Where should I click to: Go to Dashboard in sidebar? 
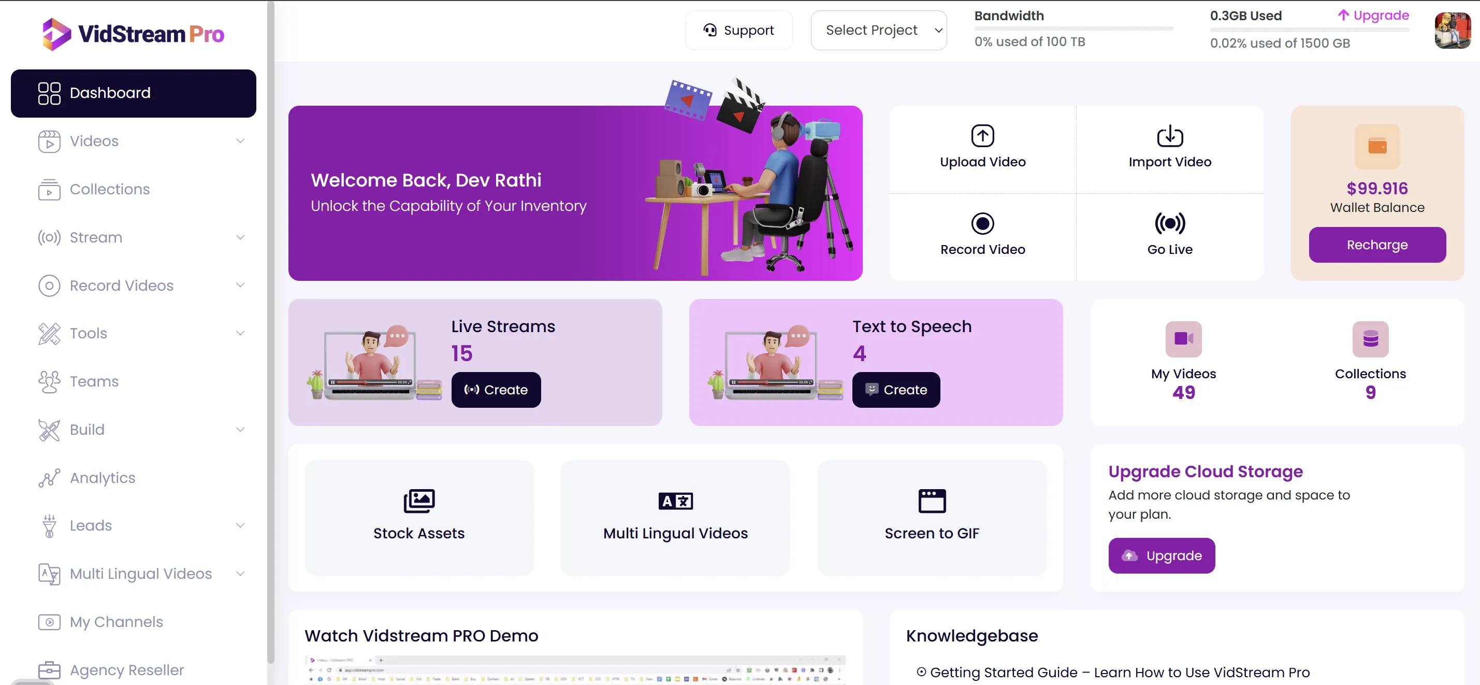coord(133,93)
